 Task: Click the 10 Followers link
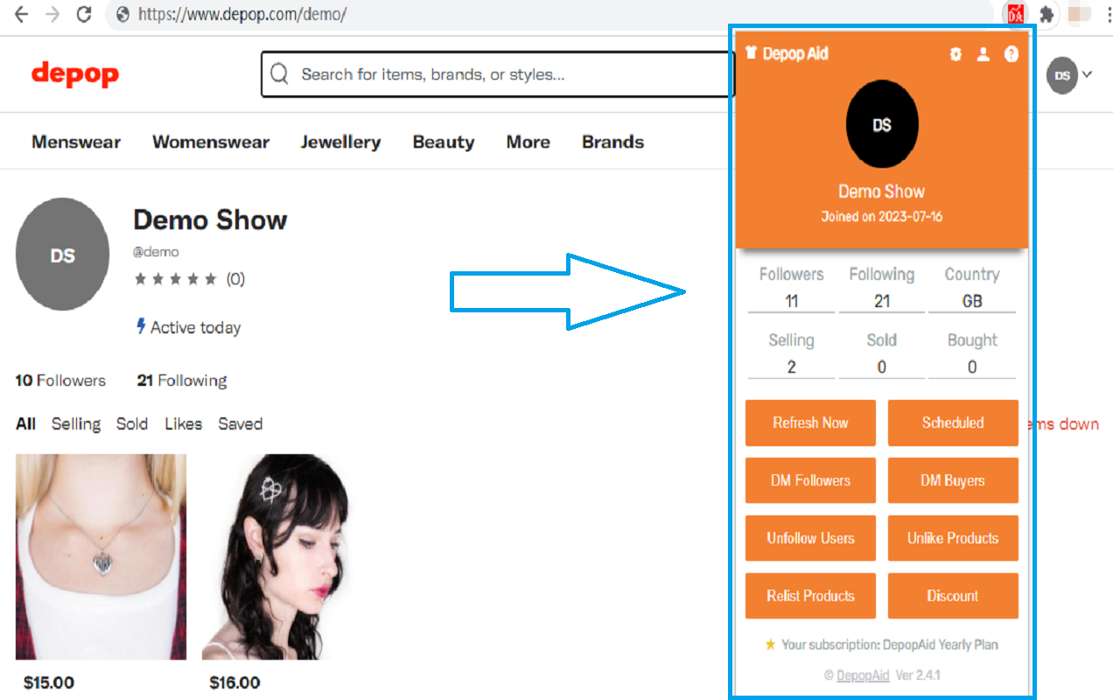coord(60,381)
